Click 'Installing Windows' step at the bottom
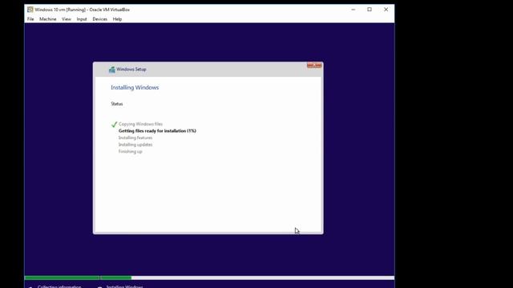The height and width of the screenshot is (288, 513). click(125, 286)
